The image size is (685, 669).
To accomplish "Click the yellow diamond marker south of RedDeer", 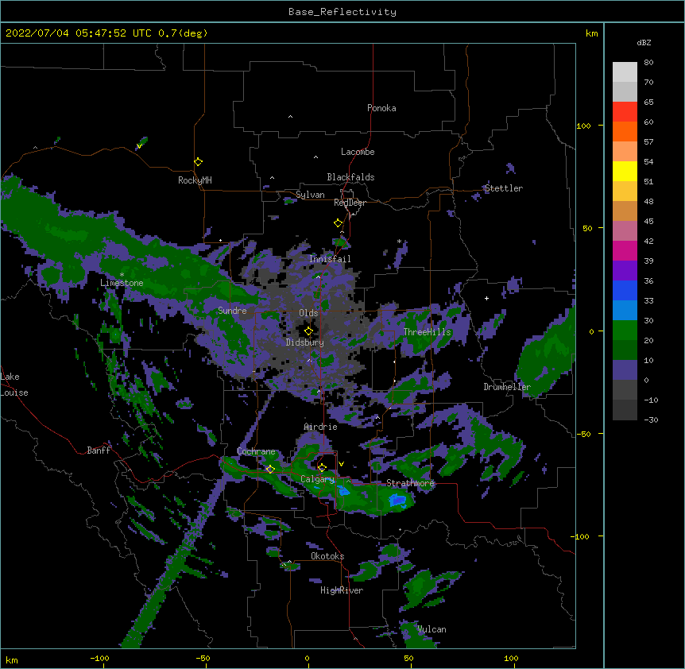I will pos(339,223).
